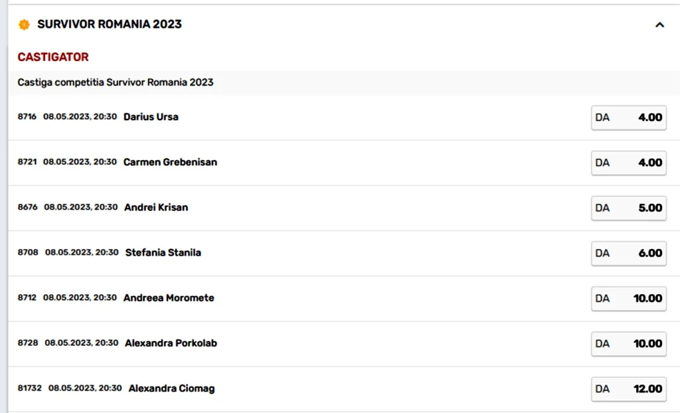Click the CASTIGATOR market title
This screenshot has height=413, width=680.
tap(53, 57)
